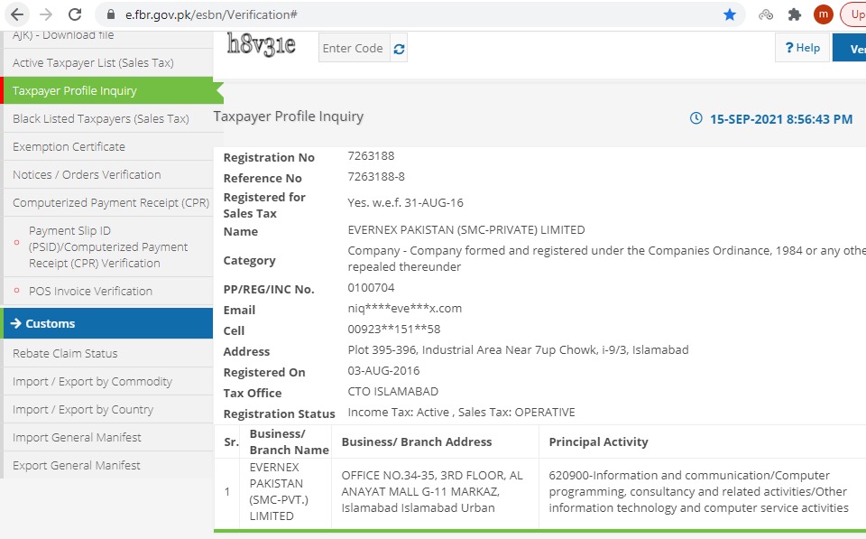Open the Help button
Viewport: 866px width, 539px height.
(x=802, y=48)
